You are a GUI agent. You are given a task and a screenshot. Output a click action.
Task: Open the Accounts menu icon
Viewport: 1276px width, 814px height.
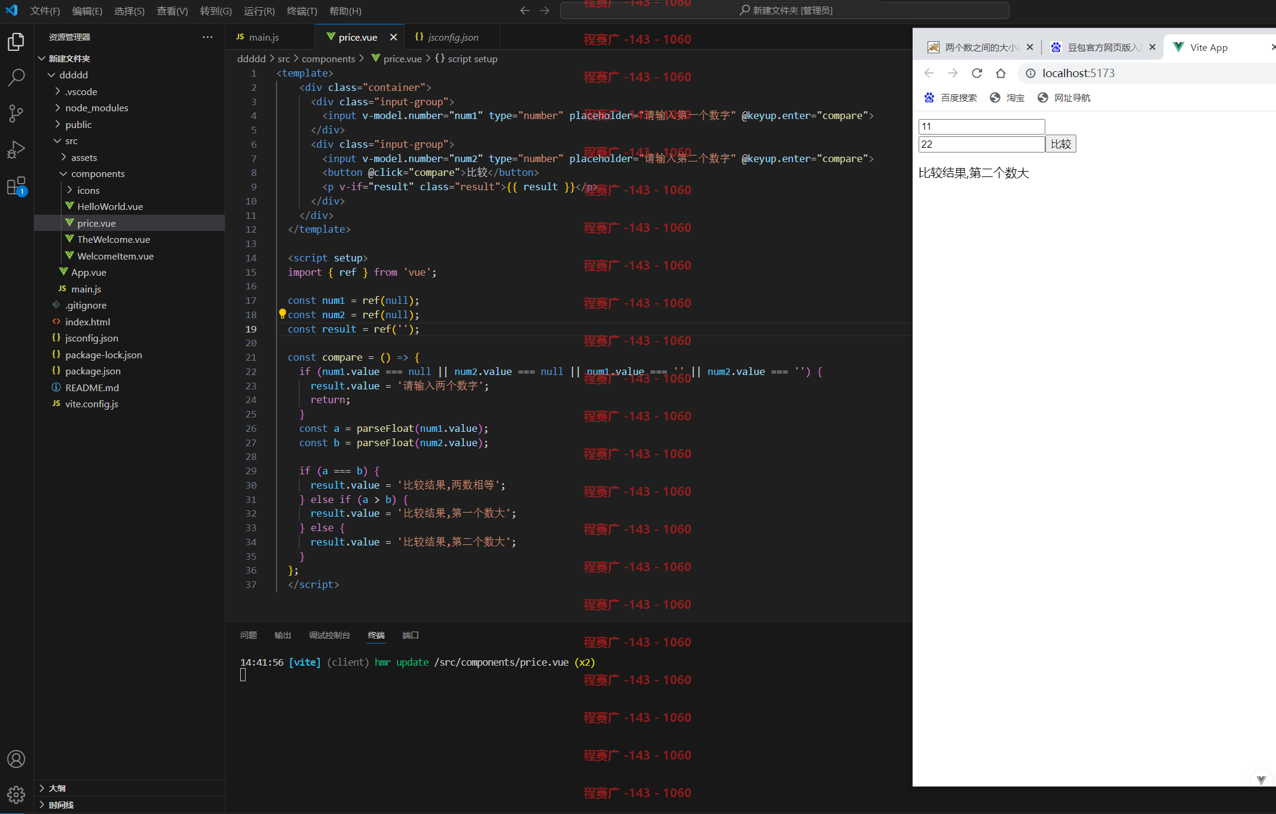click(x=16, y=759)
